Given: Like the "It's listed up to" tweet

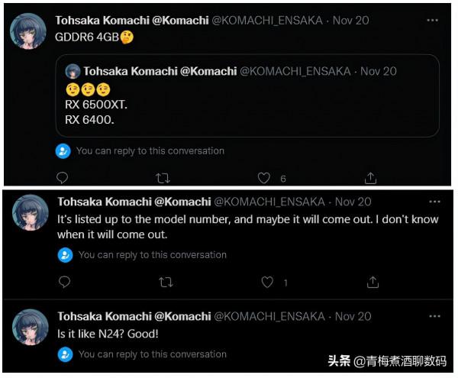Looking at the screenshot, I should [267, 283].
